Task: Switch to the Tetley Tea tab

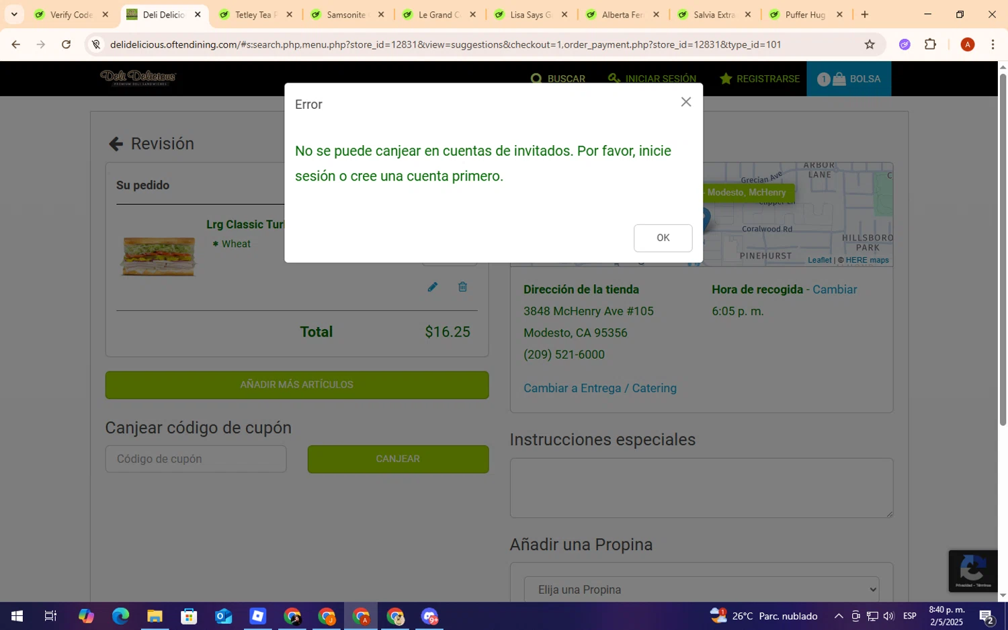Action: (255, 15)
